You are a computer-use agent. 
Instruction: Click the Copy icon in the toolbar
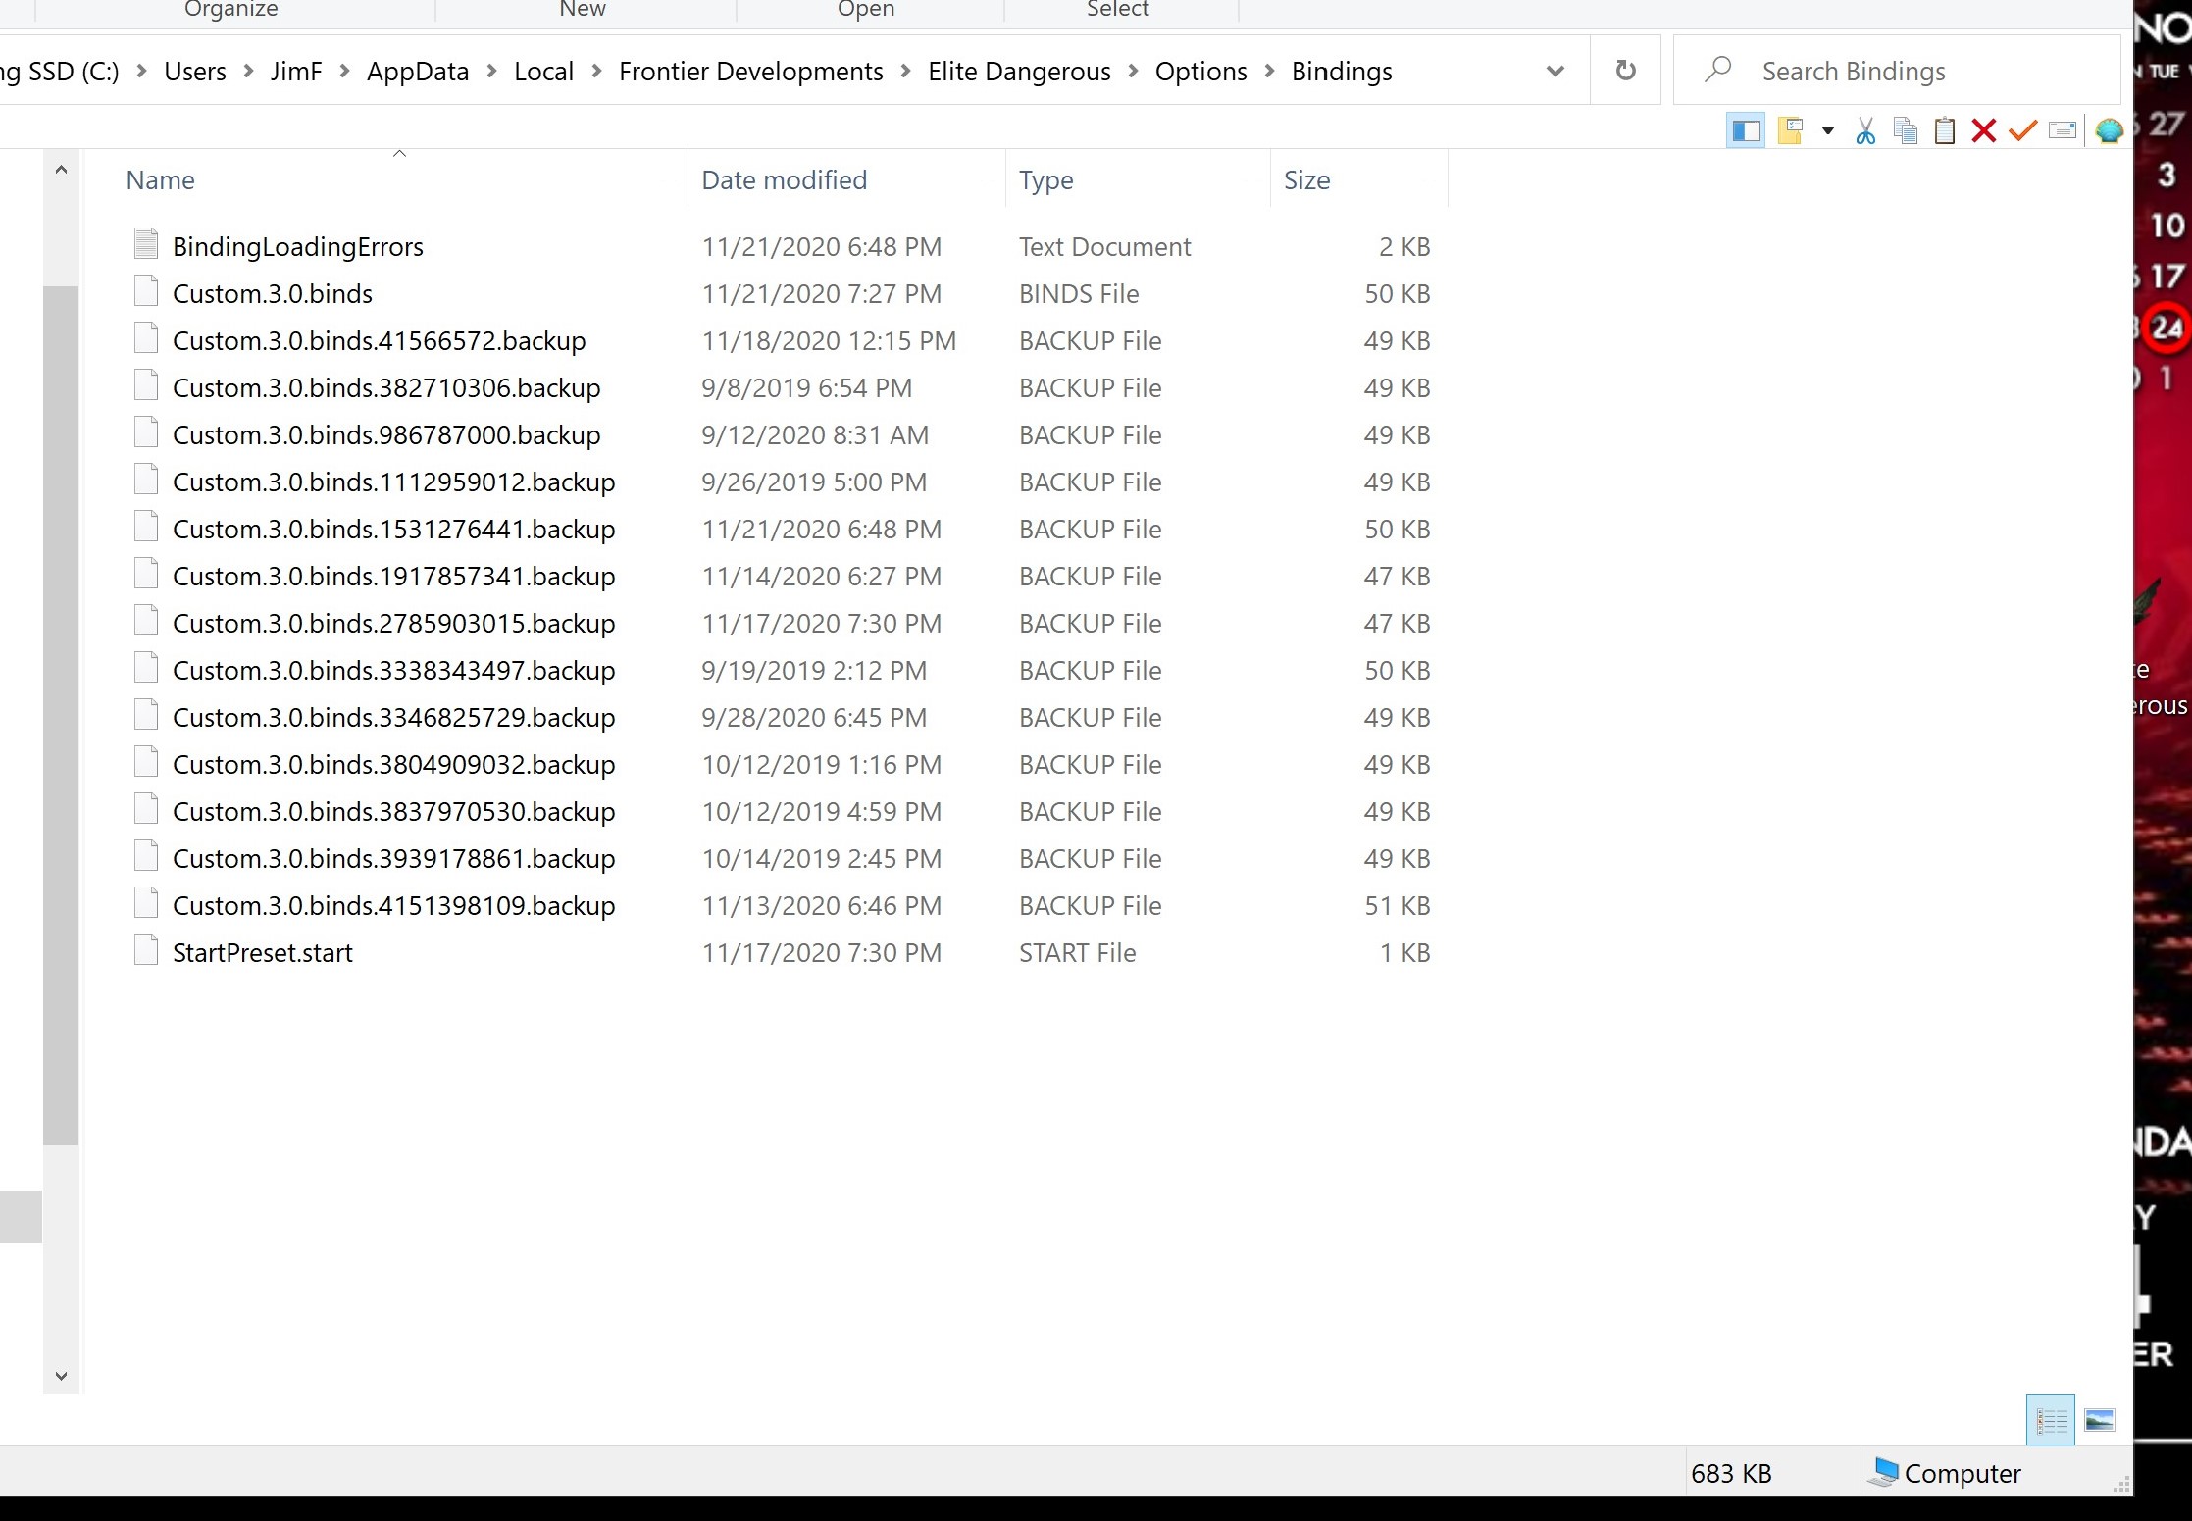[x=1906, y=130]
